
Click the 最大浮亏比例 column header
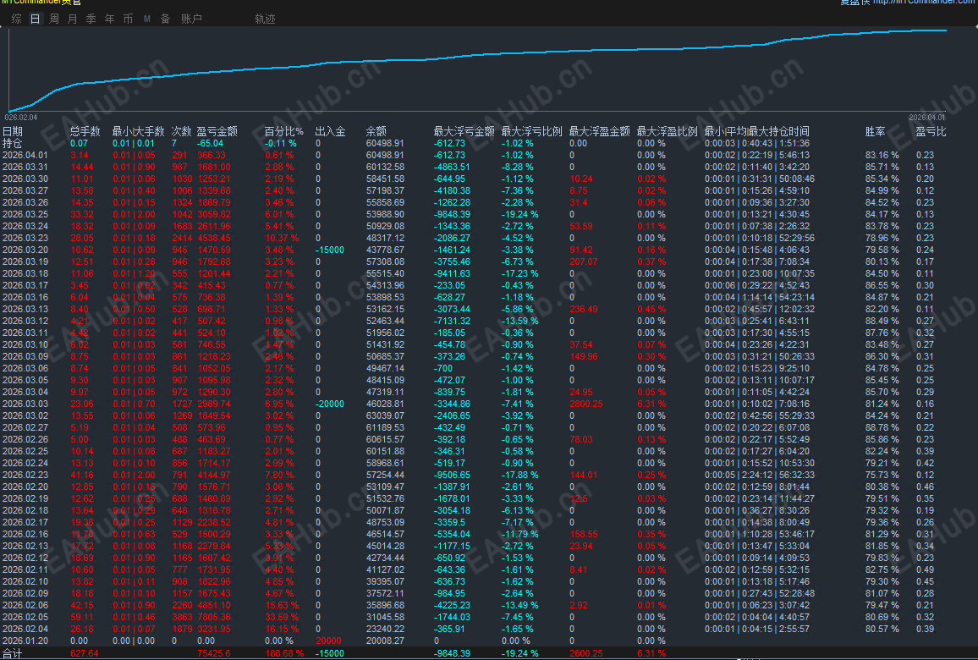[531, 131]
